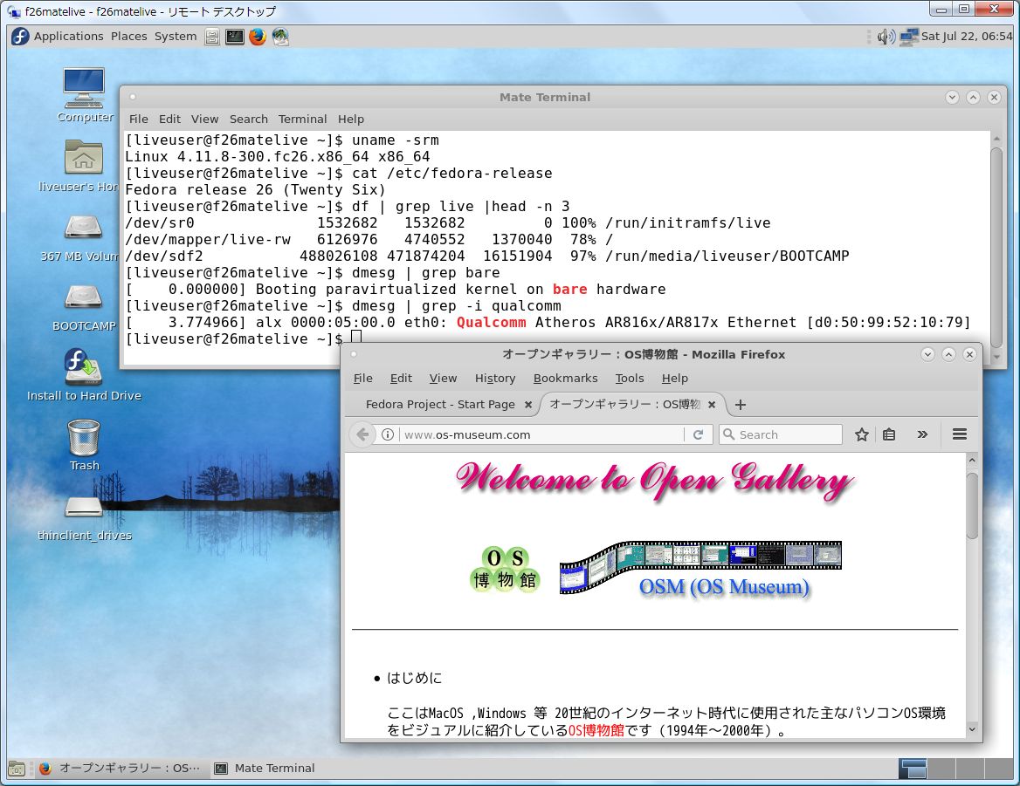The image size is (1020, 786).
Task: Follow the OSM (OS Museum) link
Action: click(724, 586)
